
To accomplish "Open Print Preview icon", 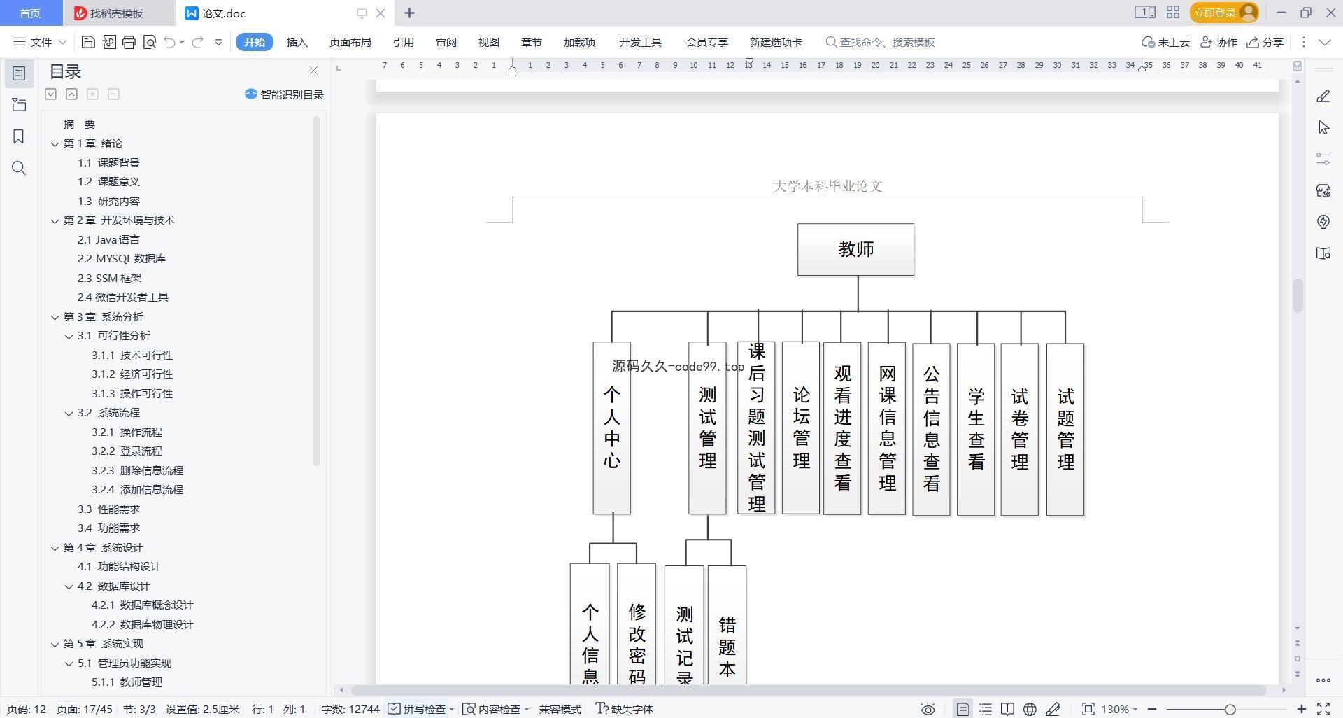I will (x=149, y=42).
